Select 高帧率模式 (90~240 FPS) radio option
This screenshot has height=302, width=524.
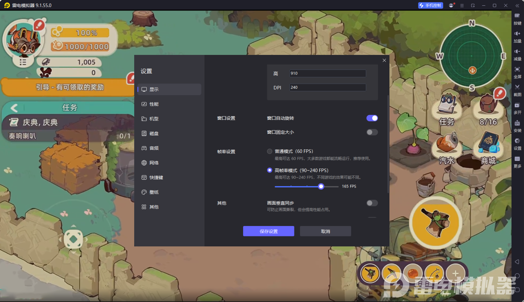[x=269, y=170]
